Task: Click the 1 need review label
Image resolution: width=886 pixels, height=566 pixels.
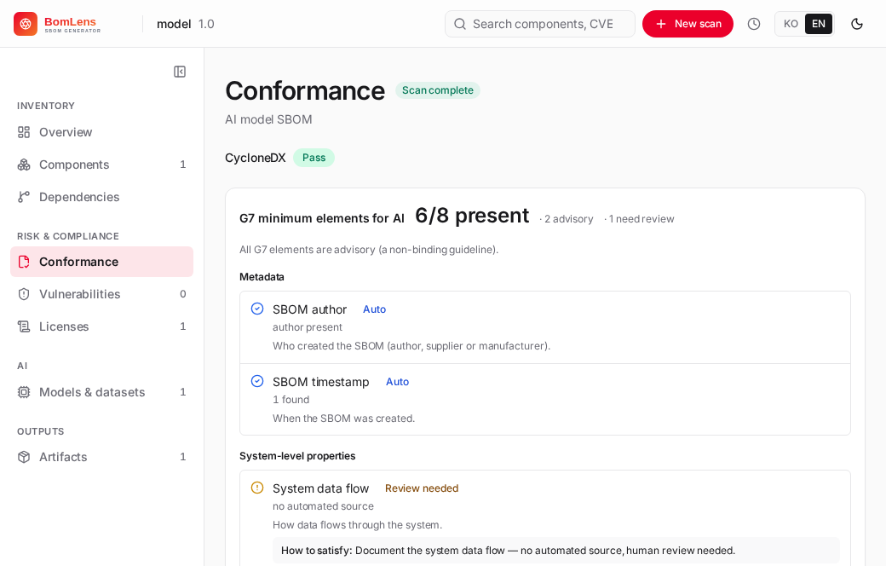Action: pos(639,219)
